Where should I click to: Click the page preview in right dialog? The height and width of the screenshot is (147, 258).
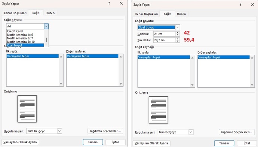(x=159, y=110)
